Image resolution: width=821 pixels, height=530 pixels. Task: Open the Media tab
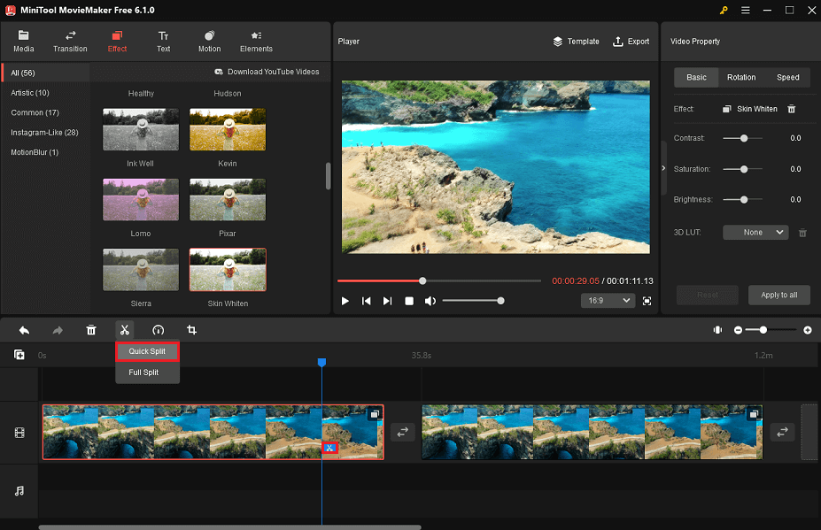(x=24, y=42)
